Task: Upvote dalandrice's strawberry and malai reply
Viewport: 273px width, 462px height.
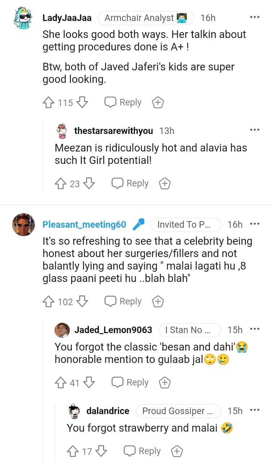Action: (72, 451)
